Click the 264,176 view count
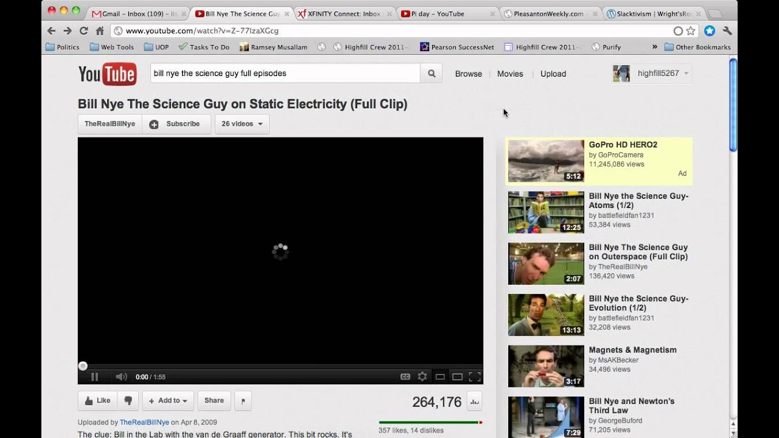The width and height of the screenshot is (779, 438). tap(437, 402)
